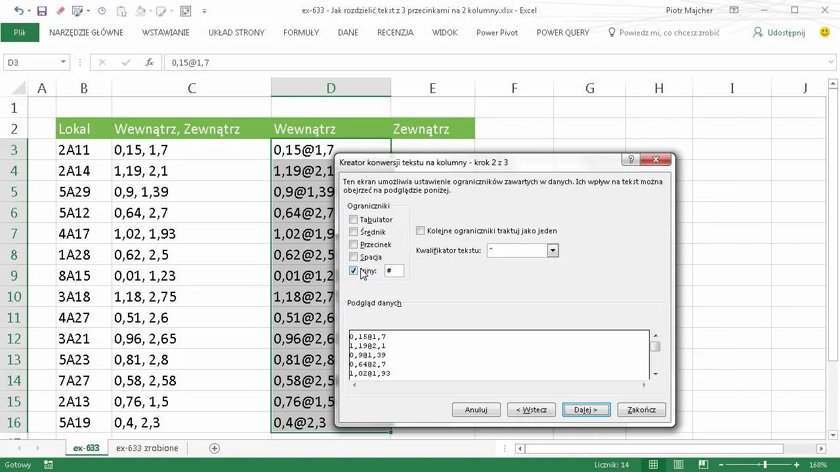The height and width of the screenshot is (472, 840).
Task: Click the zoom slider handle in the status bar
Action: 765,465
